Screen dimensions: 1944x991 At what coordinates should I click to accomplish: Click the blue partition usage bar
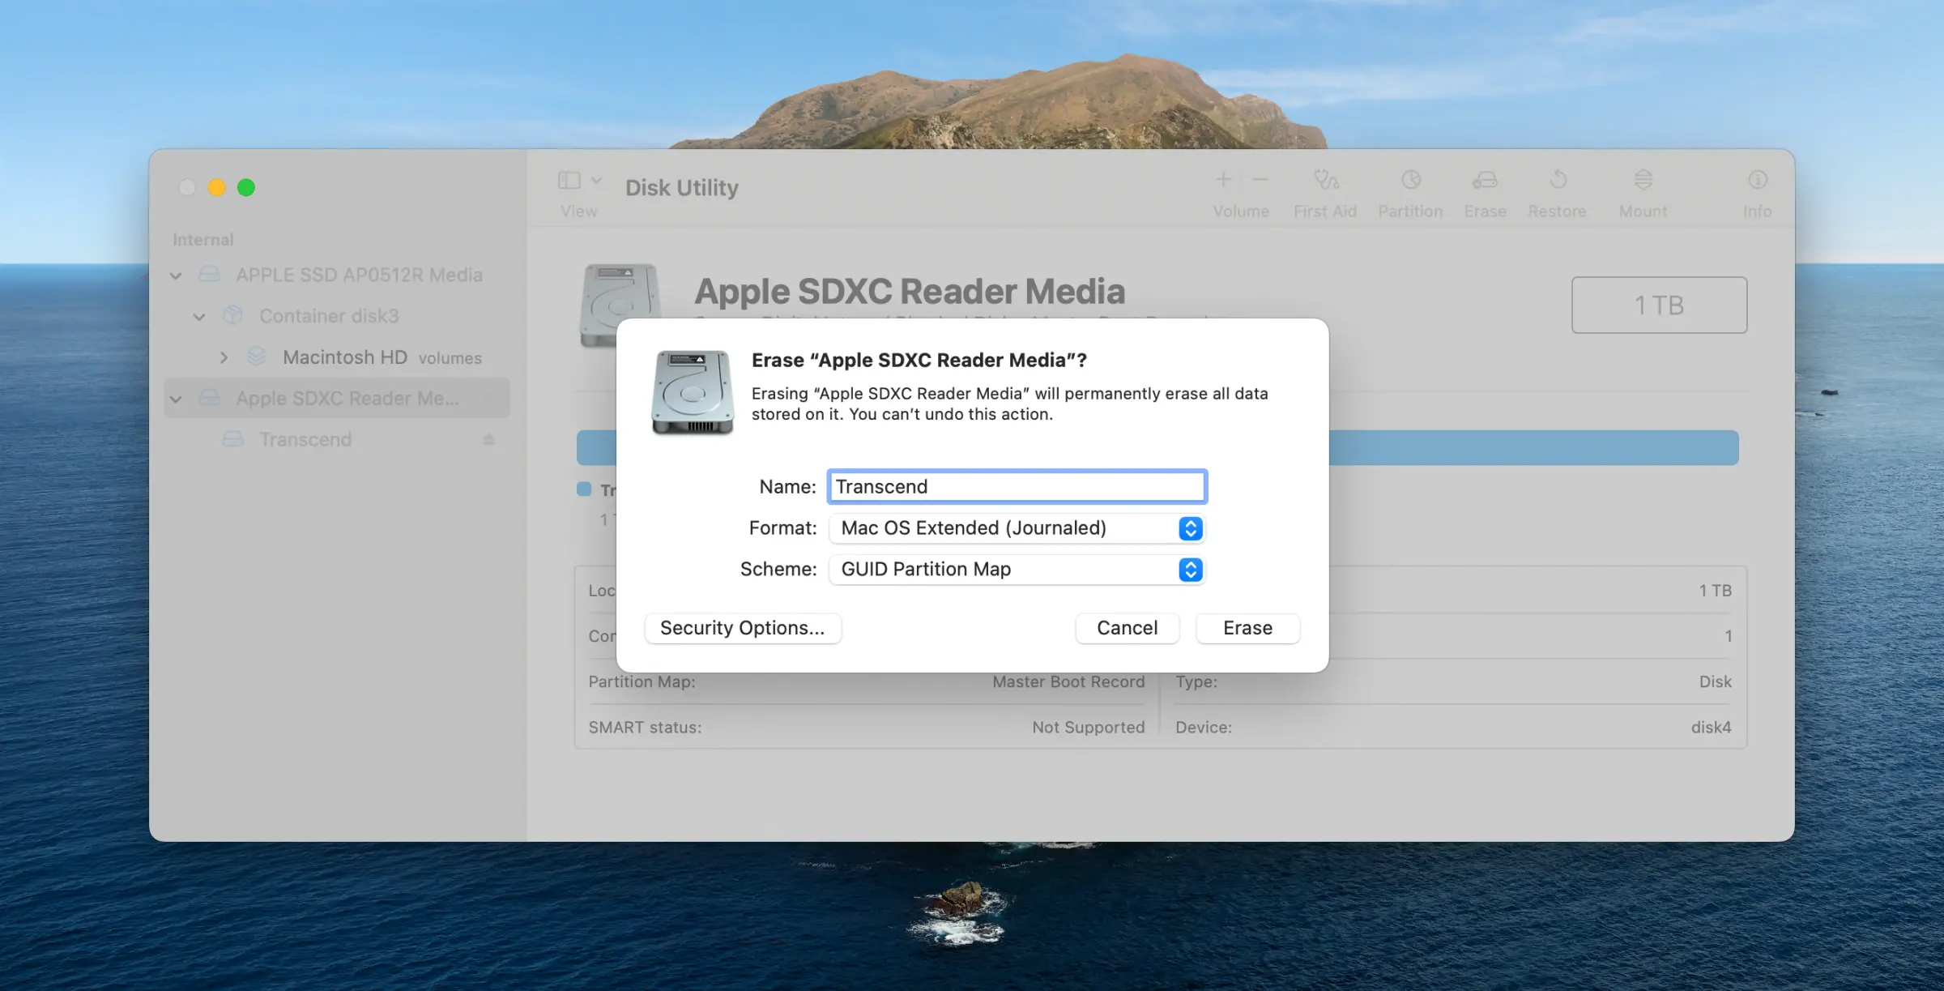click(1533, 447)
